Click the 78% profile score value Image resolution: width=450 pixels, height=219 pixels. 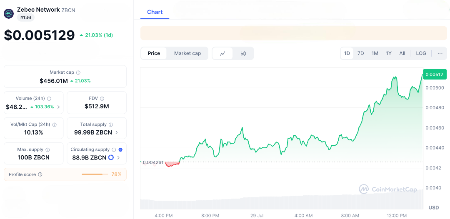click(117, 174)
